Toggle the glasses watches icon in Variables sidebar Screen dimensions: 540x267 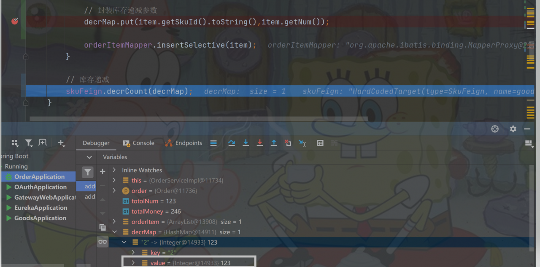103,242
